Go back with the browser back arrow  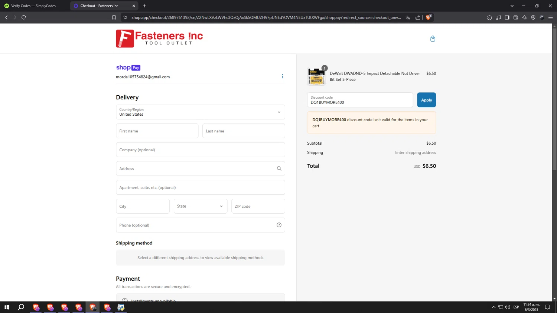(6, 17)
